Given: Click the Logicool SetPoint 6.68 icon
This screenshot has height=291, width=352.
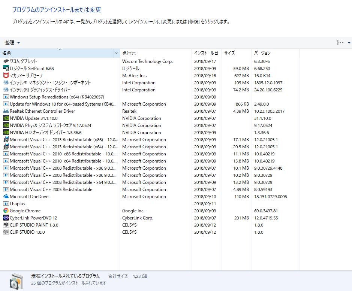Looking at the screenshot, I should (x=6, y=68).
